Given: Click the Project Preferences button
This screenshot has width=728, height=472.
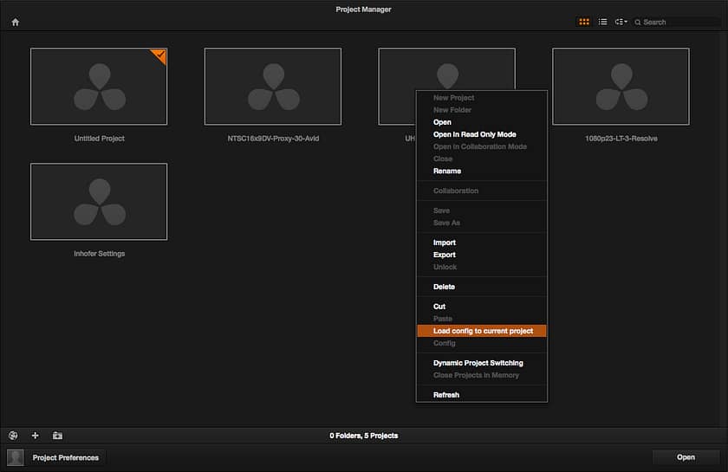Looking at the screenshot, I should [x=66, y=457].
